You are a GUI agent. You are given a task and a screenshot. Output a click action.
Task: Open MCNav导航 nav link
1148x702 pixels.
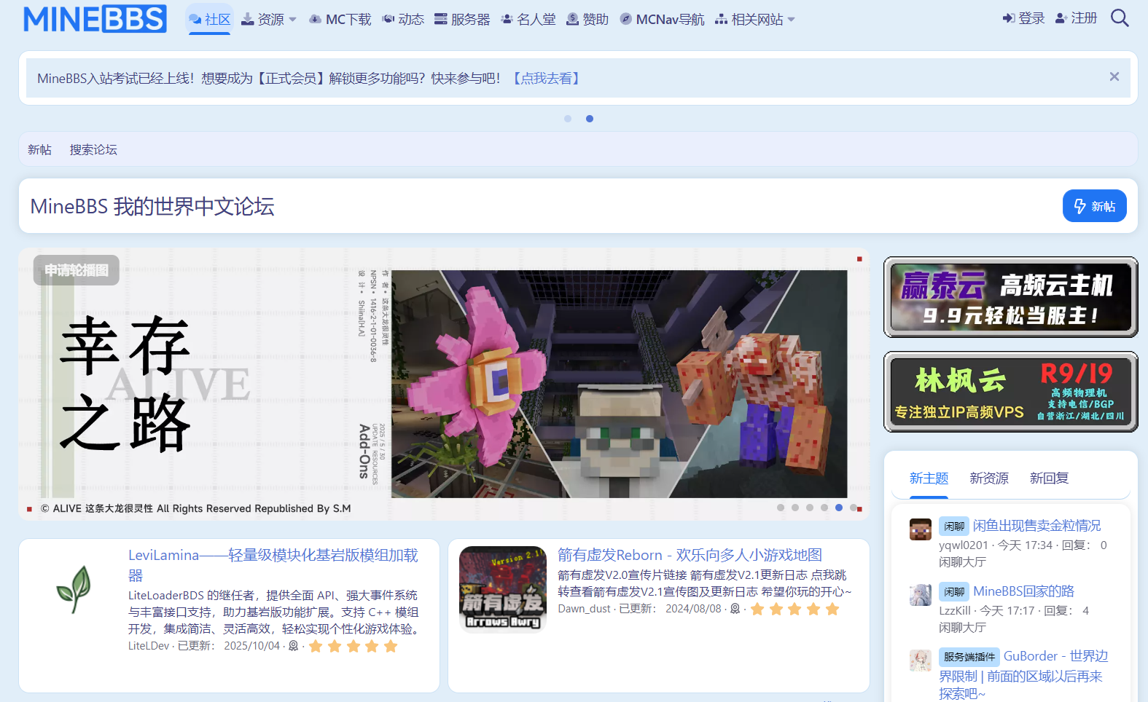coord(662,19)
